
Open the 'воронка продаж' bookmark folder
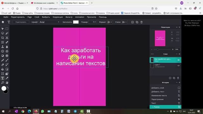(x=42, y=13)
